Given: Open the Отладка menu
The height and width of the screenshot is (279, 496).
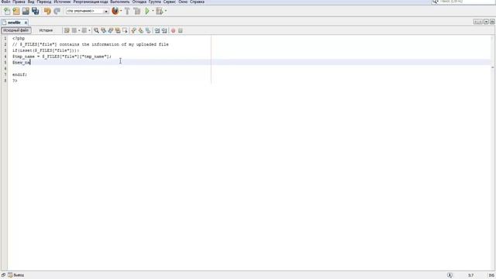Looking at the screenshot, I should 139,2.
